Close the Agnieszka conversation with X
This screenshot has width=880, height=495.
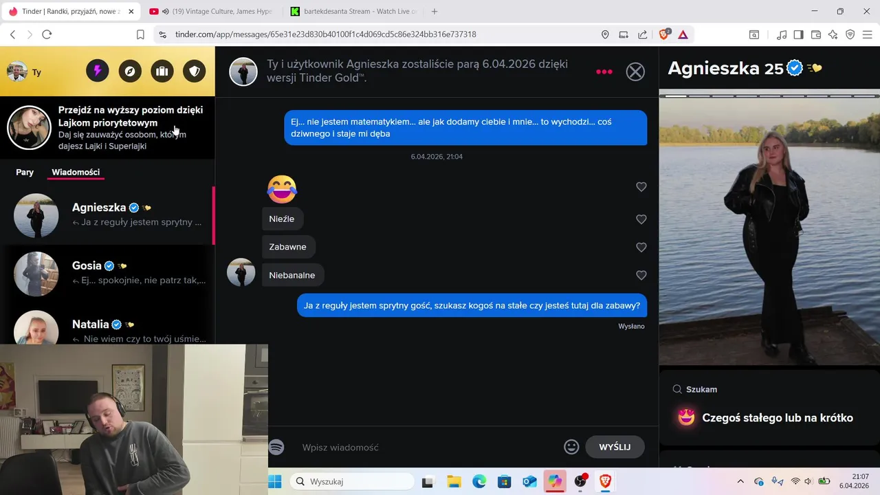tap(635, 71)
